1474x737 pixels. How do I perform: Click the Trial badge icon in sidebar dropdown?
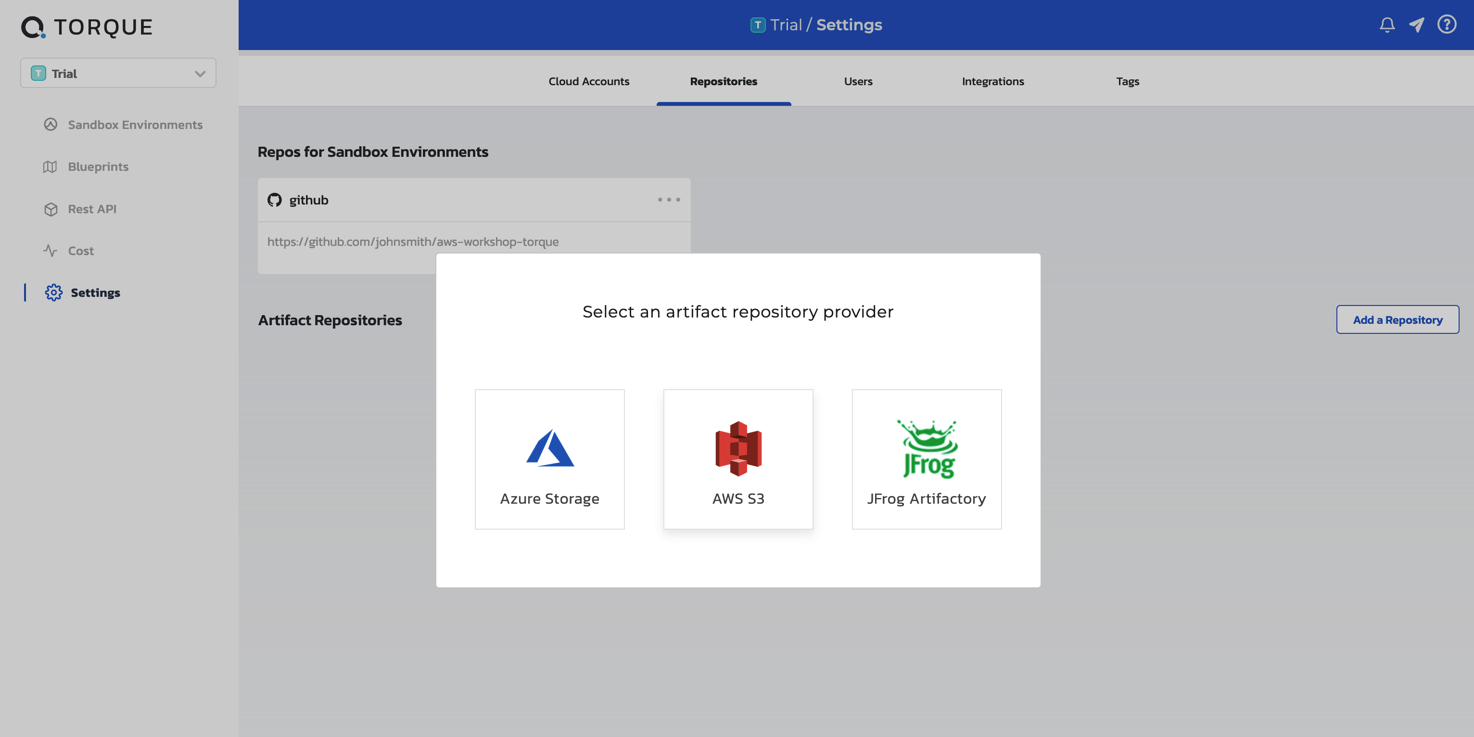point(38,73)
